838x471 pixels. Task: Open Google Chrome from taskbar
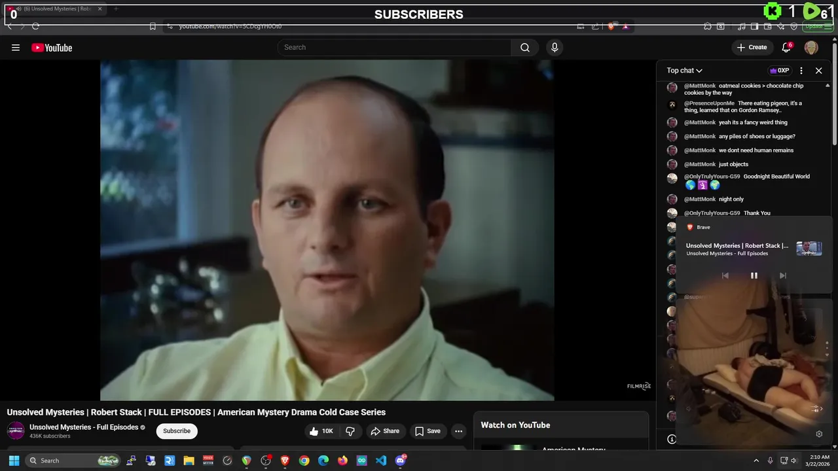coord(304,461)
